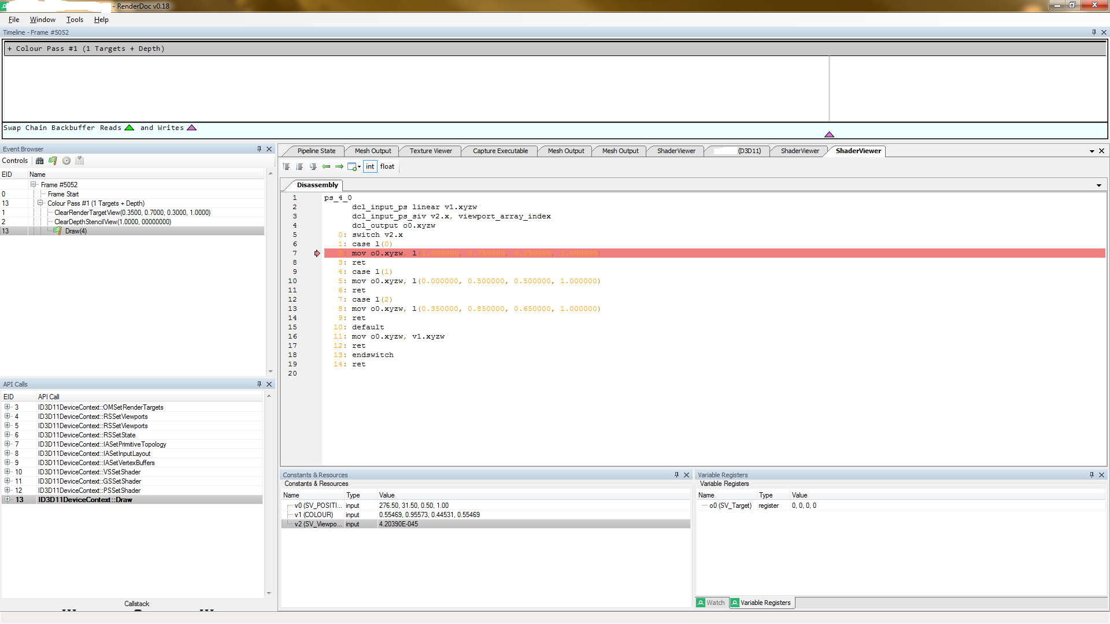Expand API call 7 IASetPrimitiveTopology
The width and height of the screenshot is (1110, 624).
point(8,444)
